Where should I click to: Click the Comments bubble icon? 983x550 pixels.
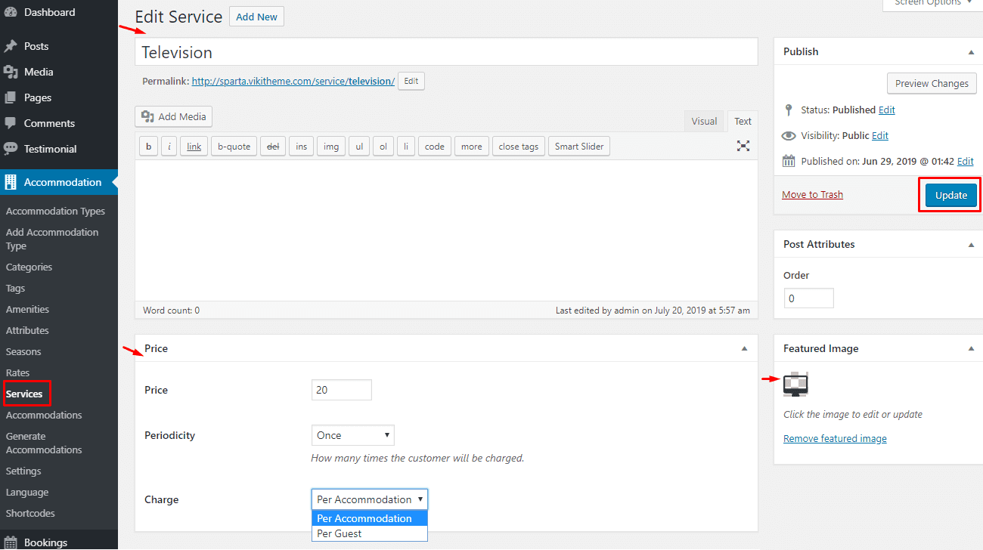point(11,123)
